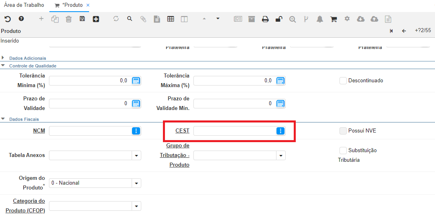Open calculator for Tolerância Mínima field
Image resolution: width=435 pixels, height=218 pixels.
[136, 81]
